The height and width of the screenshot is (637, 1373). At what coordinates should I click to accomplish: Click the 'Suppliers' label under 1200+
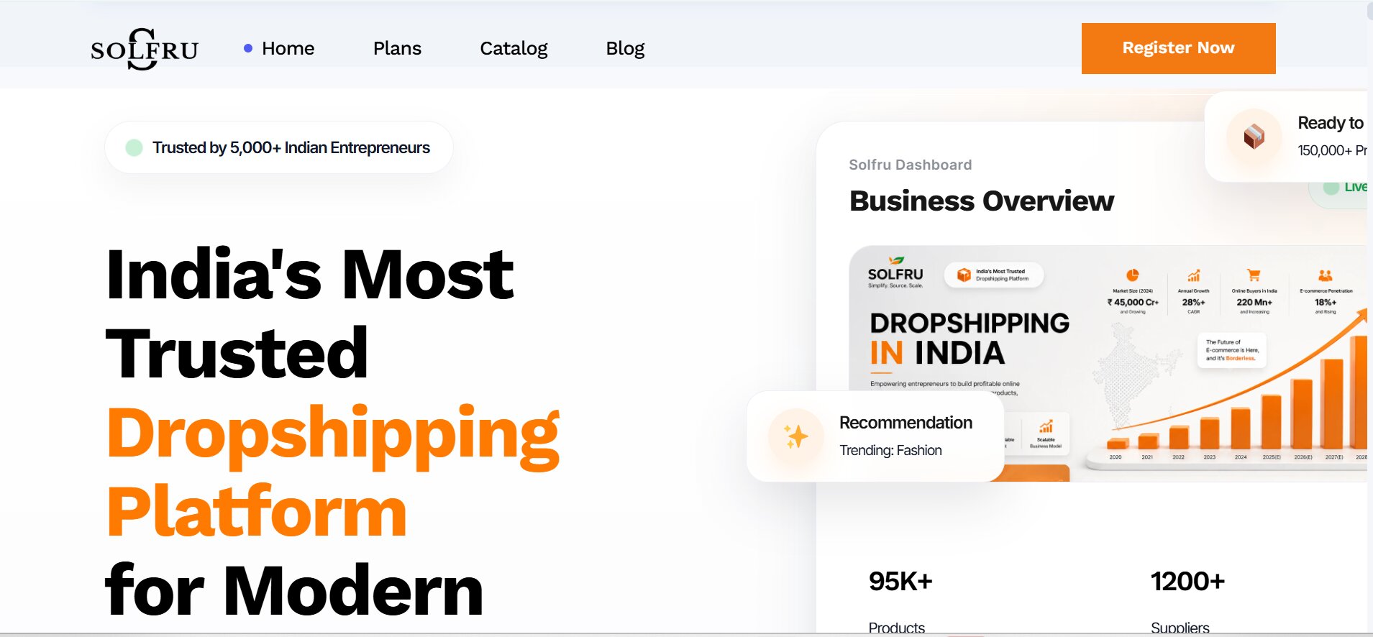pyautogui.click(x=1180, y=628)
